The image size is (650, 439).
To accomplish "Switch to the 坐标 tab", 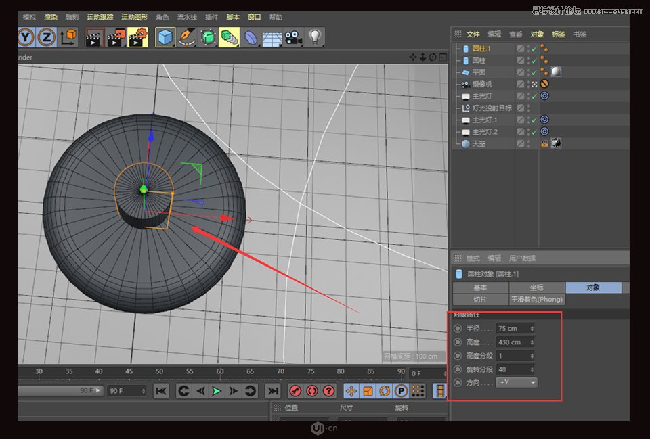I will tap(537, 288).
